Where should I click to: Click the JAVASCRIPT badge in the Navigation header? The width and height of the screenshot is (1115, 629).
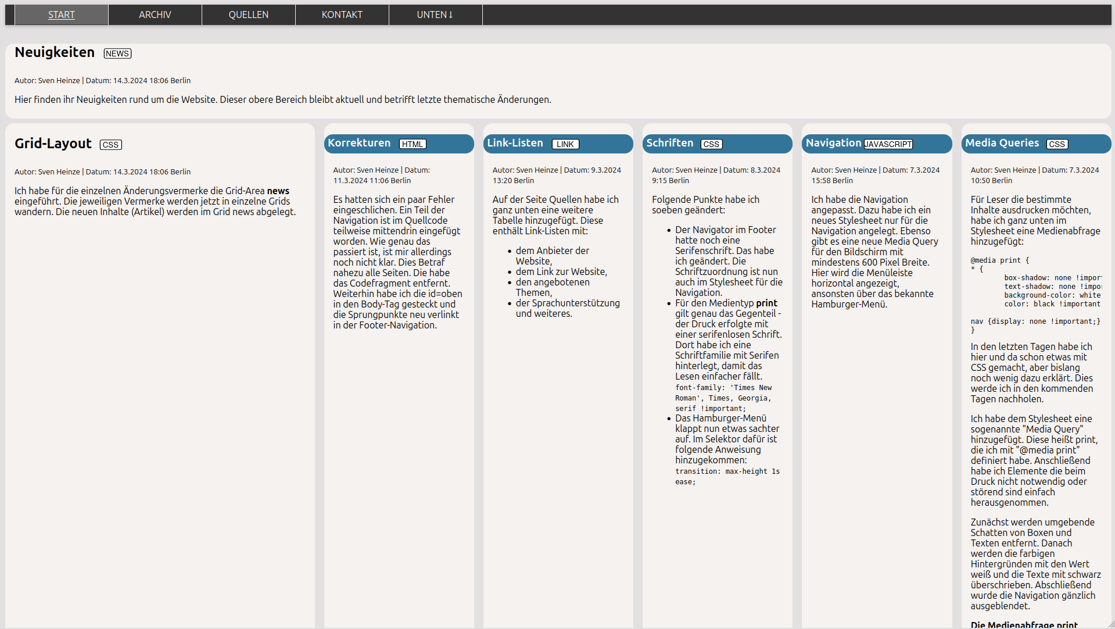pos(888,144)
